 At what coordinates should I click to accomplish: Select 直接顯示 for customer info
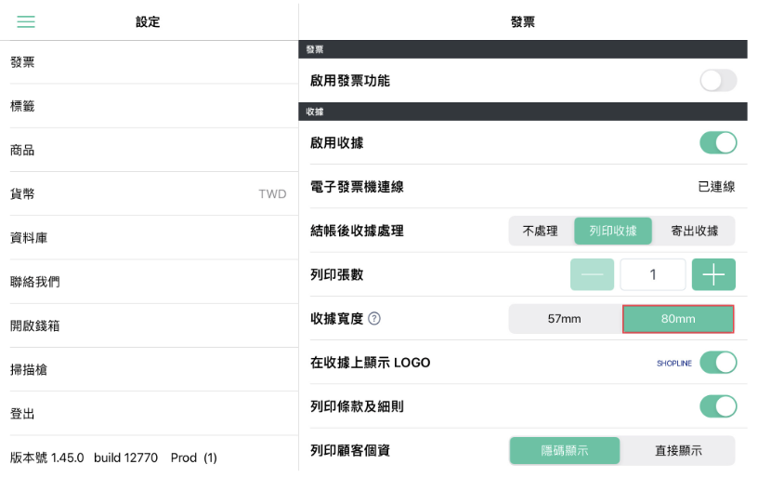(678, 451)
